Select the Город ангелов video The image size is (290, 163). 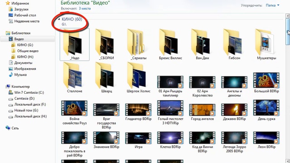203,112
